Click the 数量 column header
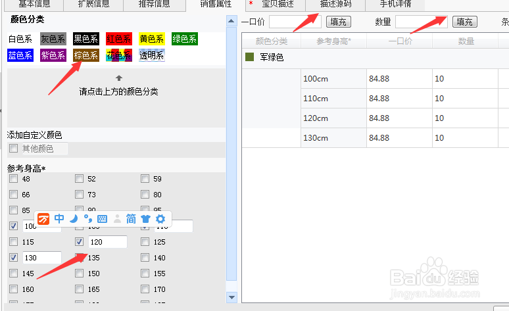 click(x=465, y=41)
